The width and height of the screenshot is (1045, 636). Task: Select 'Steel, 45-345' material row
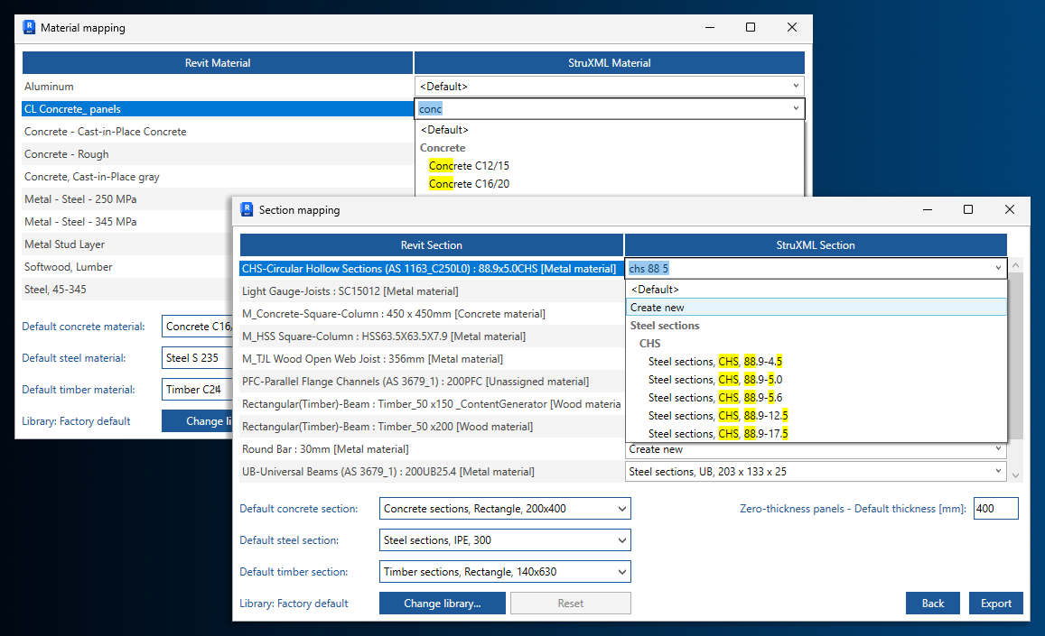click(126, 290)
